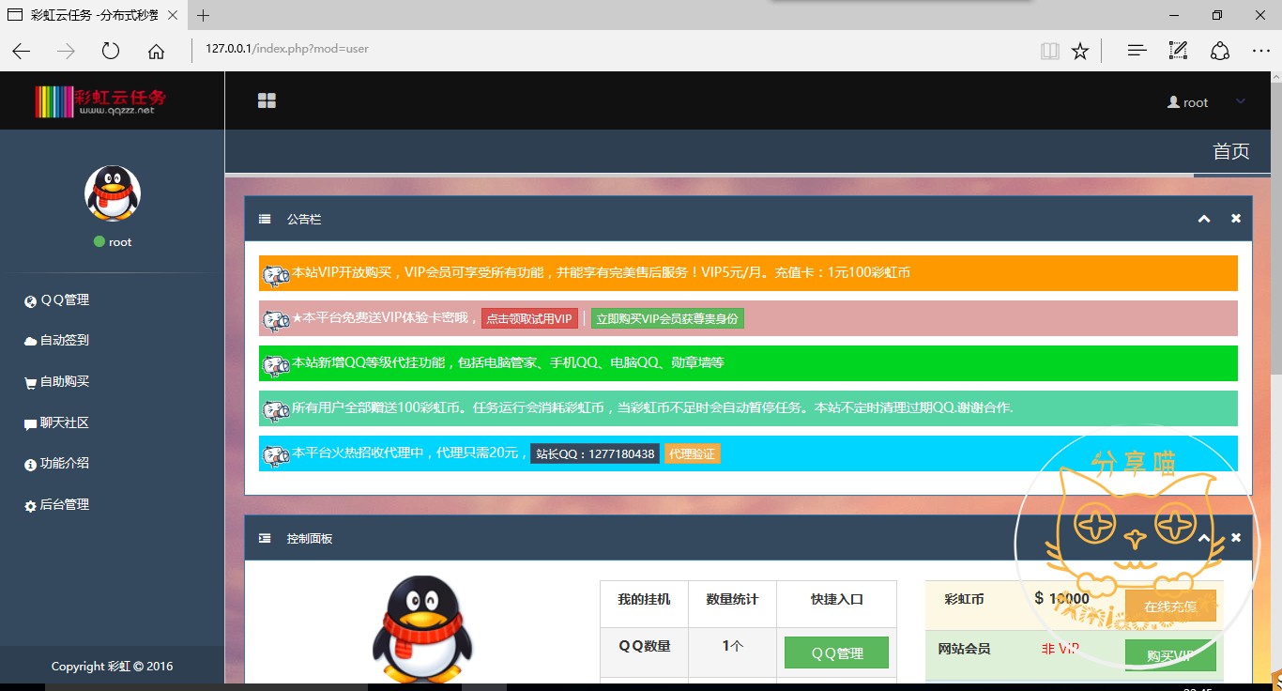Open 后台管理 in the sidebar
Screen dimensions: 1282x691
tap(65, 504)
